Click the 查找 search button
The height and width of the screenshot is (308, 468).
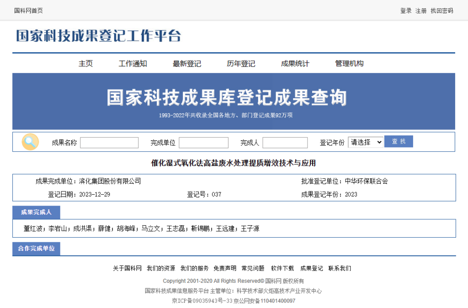click(399, 142)
